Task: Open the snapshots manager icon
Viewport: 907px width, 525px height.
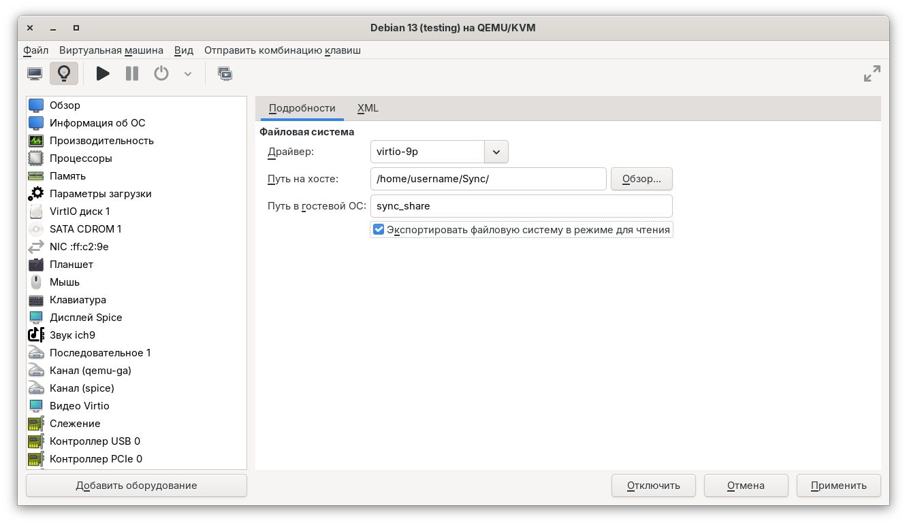Action: pyautogui.click(x=225, y=73)
